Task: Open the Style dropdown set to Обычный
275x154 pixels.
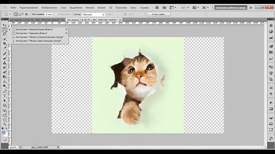Action: point(93,15)
